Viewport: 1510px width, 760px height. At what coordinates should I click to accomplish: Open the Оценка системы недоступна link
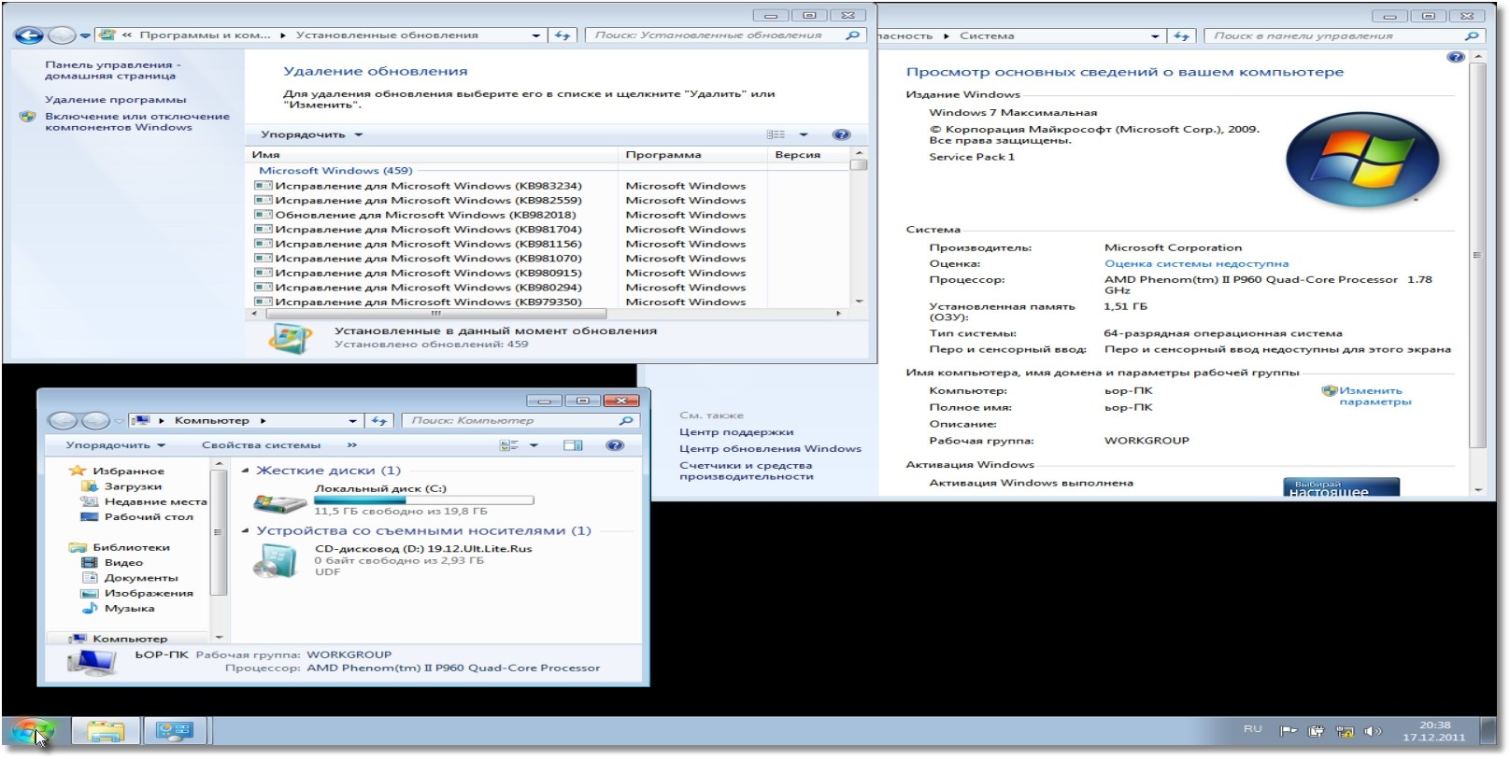[1196, 263]
